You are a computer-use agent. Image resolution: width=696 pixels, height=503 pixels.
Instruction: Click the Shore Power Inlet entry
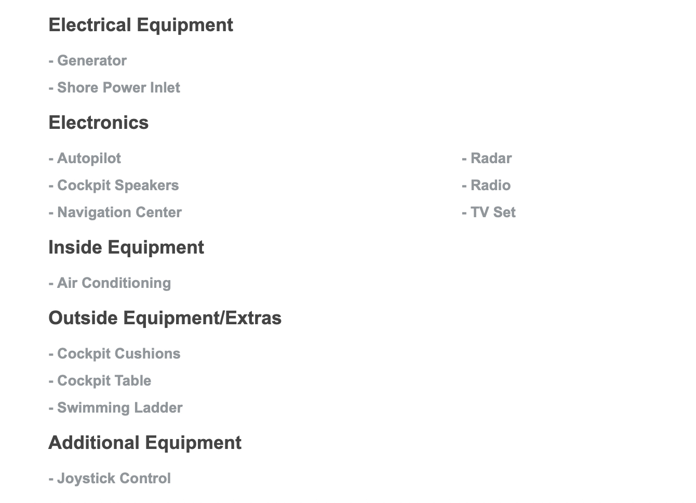click(x=118, y=88)
